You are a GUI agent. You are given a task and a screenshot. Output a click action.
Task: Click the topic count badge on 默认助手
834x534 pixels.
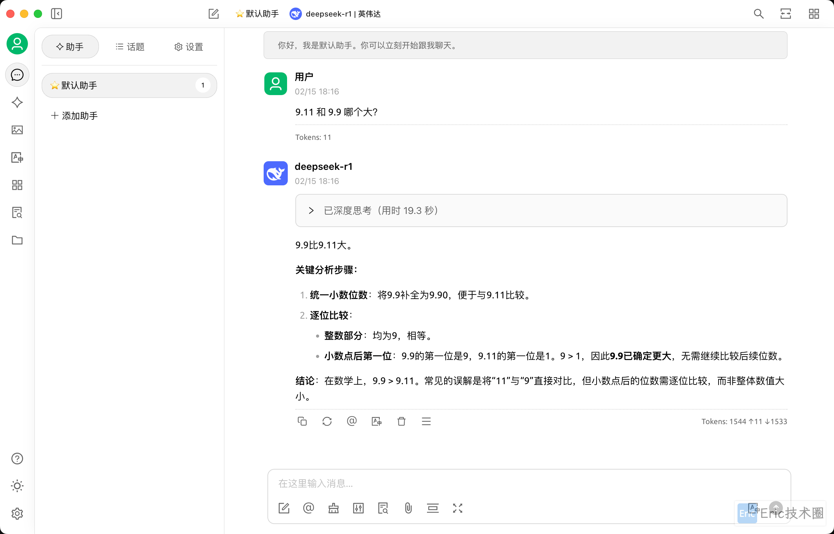pos(203,85)
